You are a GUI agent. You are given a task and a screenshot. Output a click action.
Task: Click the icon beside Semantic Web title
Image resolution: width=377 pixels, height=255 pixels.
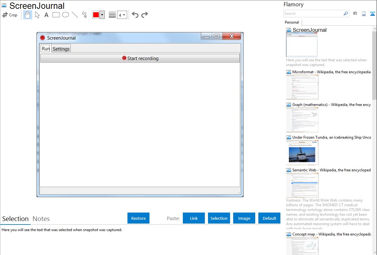click(289, 170)
